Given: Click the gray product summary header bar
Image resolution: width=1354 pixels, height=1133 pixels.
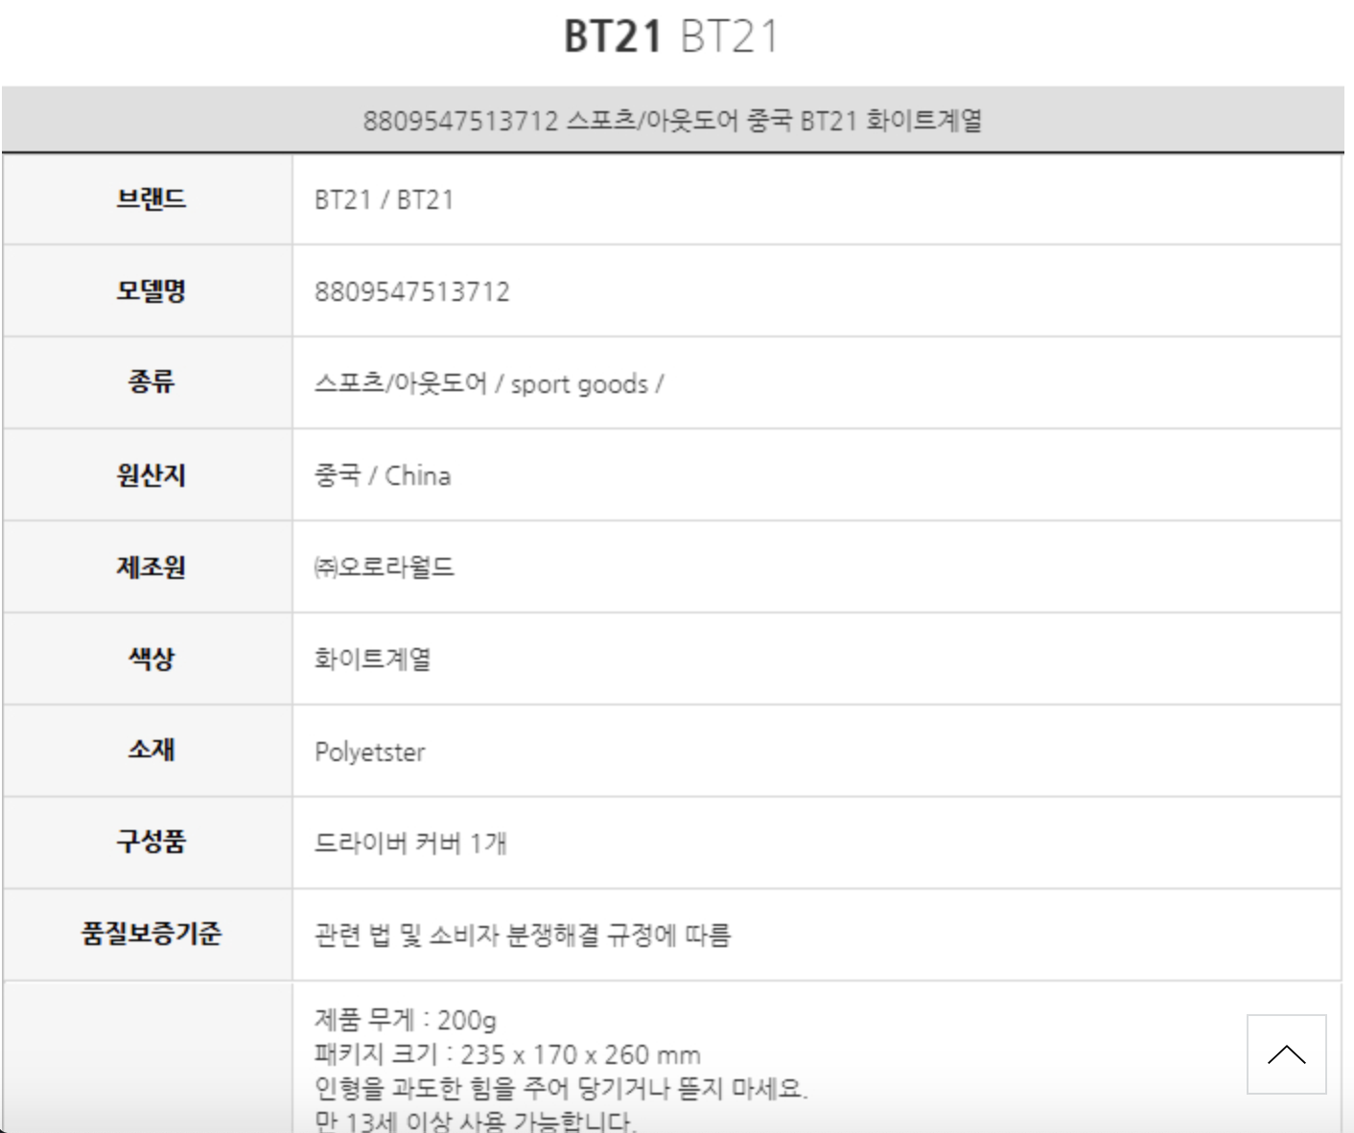Looking at the screenshot, I should click(x=671, y=121).
